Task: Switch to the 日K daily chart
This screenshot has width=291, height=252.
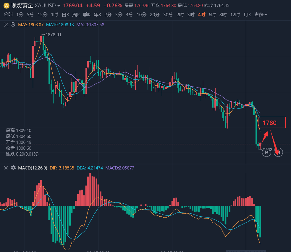Action: 65,14
